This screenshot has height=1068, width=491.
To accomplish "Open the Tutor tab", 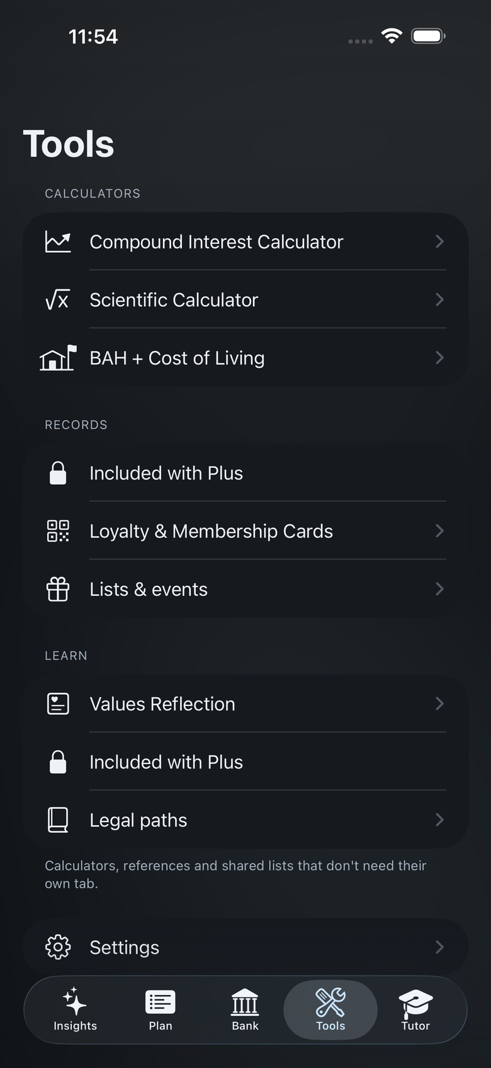I will [x=415, y=1009].
